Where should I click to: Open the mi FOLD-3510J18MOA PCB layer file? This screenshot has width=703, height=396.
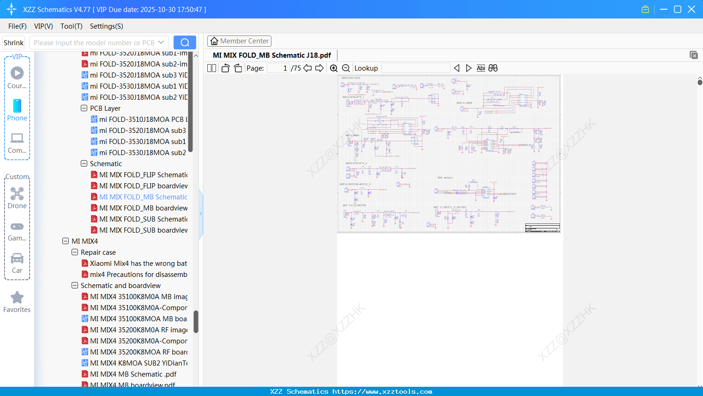(139, 119)
